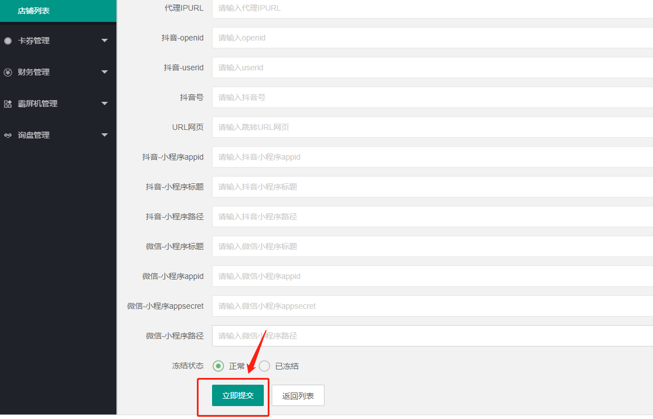Click the 抖音-小程序标题 field label
This screenshot has height=419, width=653.
(175, 187)
